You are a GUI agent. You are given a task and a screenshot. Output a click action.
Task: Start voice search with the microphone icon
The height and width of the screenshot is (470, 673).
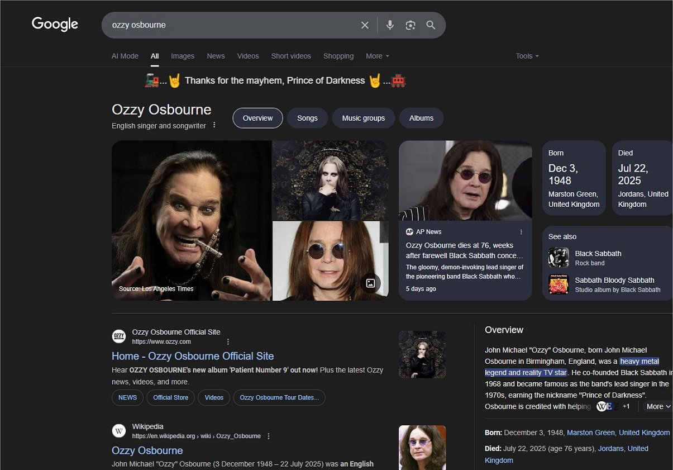pos(390,25)
